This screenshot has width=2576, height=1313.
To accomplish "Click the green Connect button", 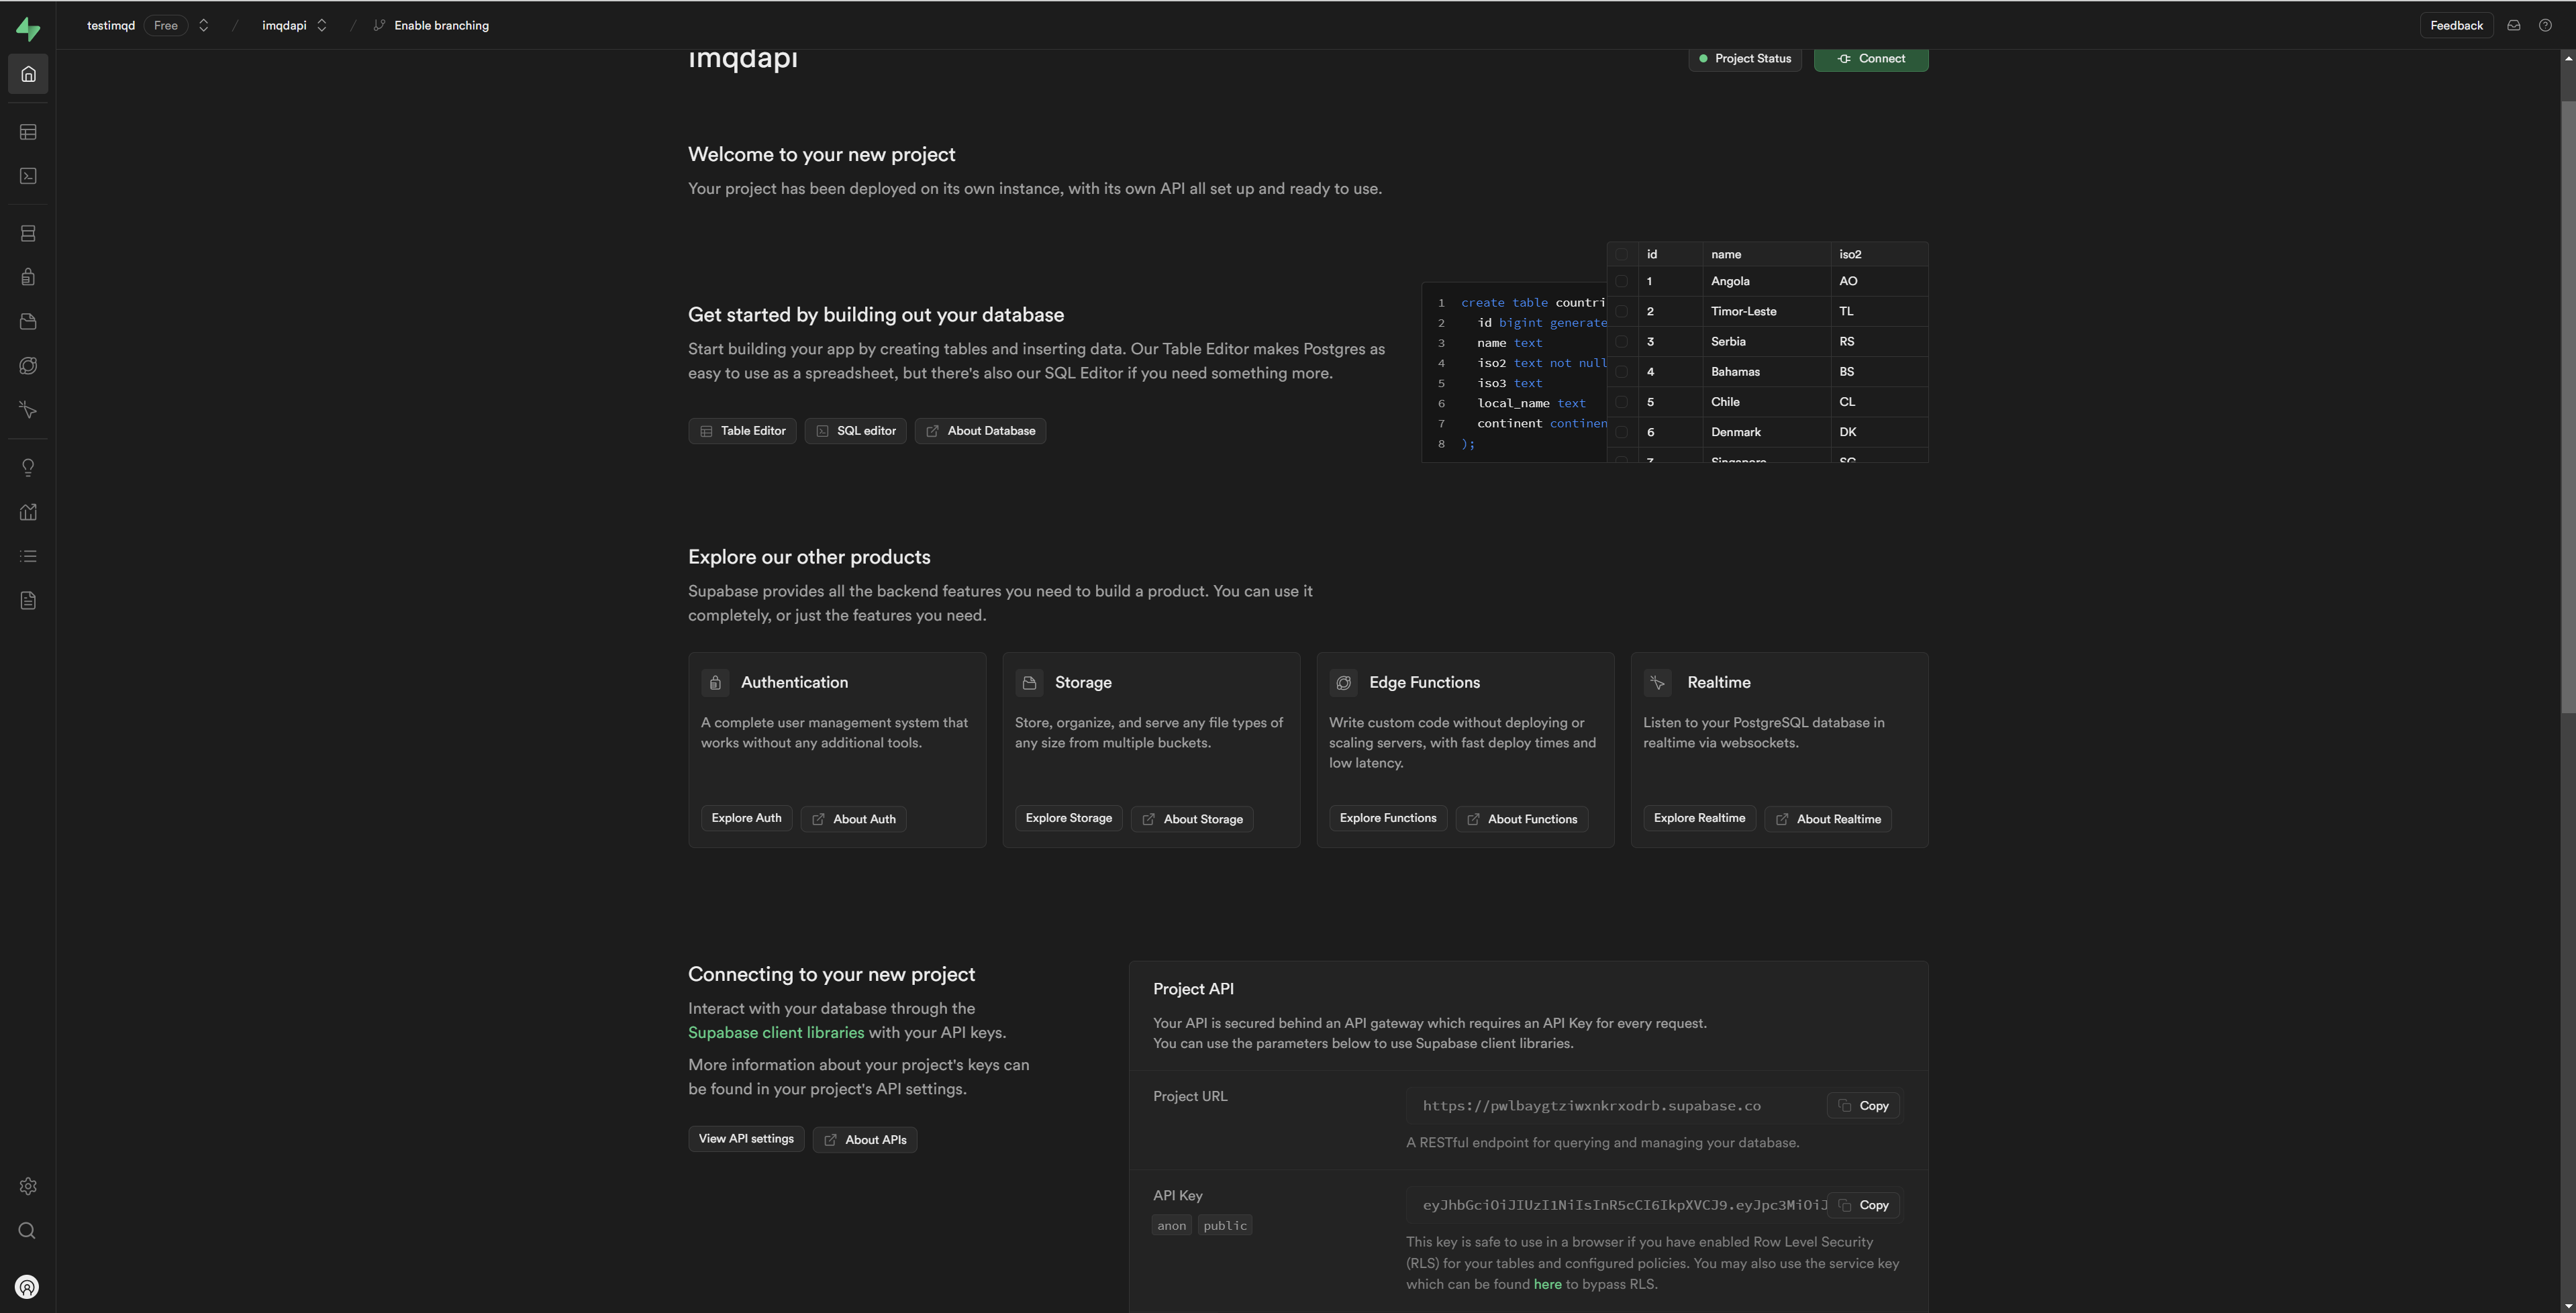I will point(1870,59).
